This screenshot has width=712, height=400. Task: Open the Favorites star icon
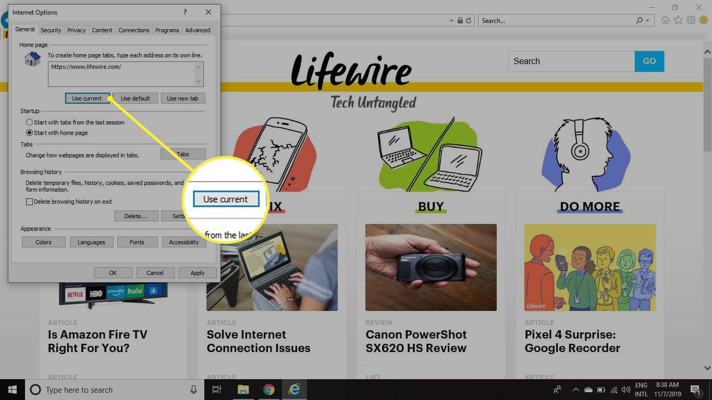click(678, 20)
